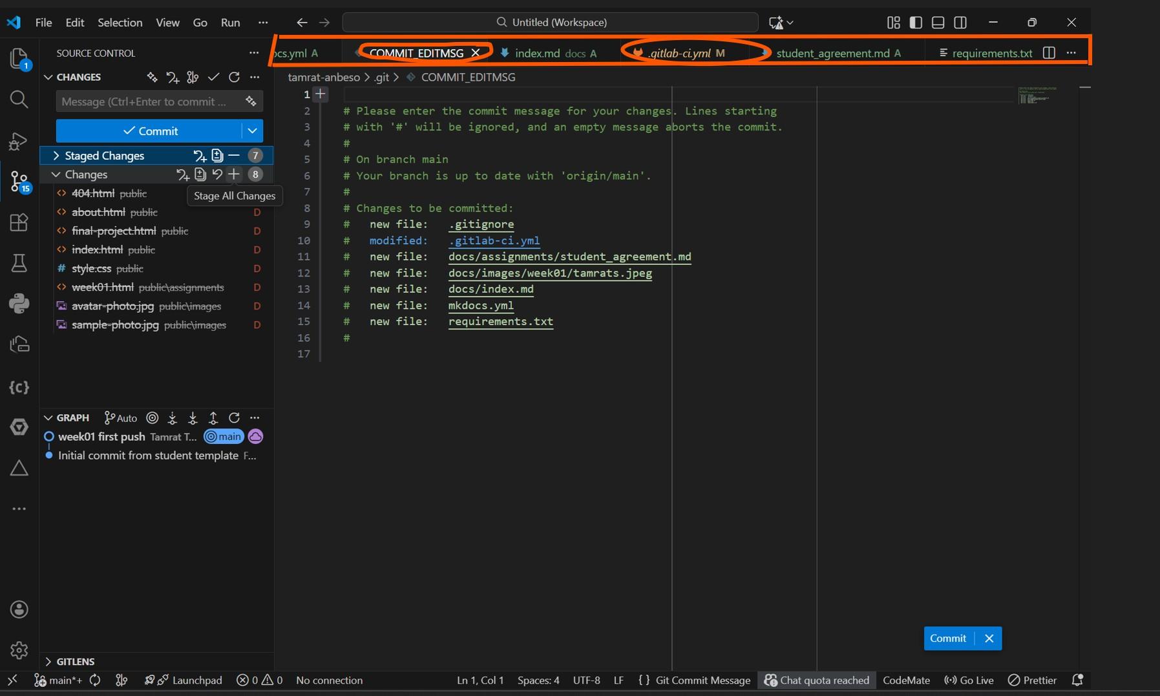Open Customize Layout icon in title bar
This screenshot has height=696, width=1160.
pos(894,23)
